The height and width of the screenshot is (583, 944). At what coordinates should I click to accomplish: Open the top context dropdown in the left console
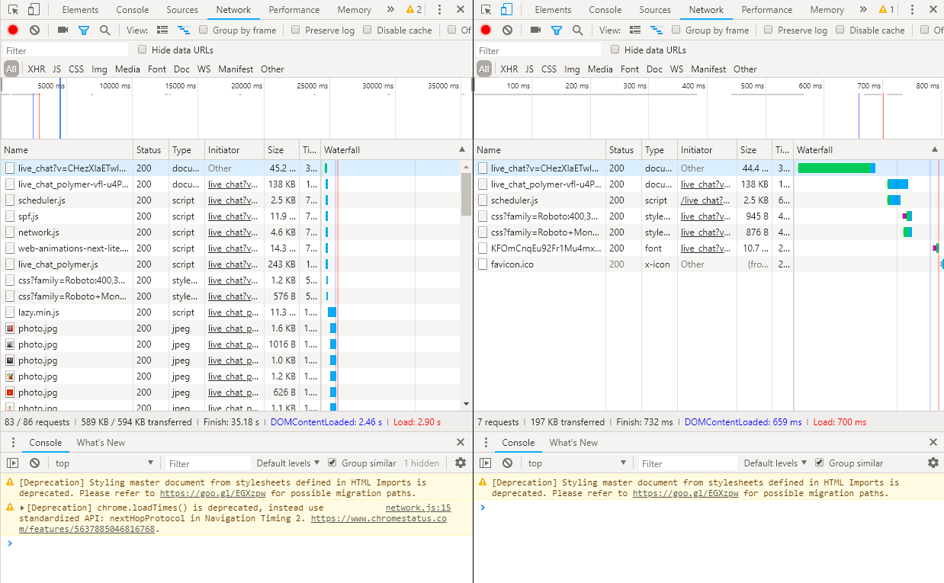[103, 463]
